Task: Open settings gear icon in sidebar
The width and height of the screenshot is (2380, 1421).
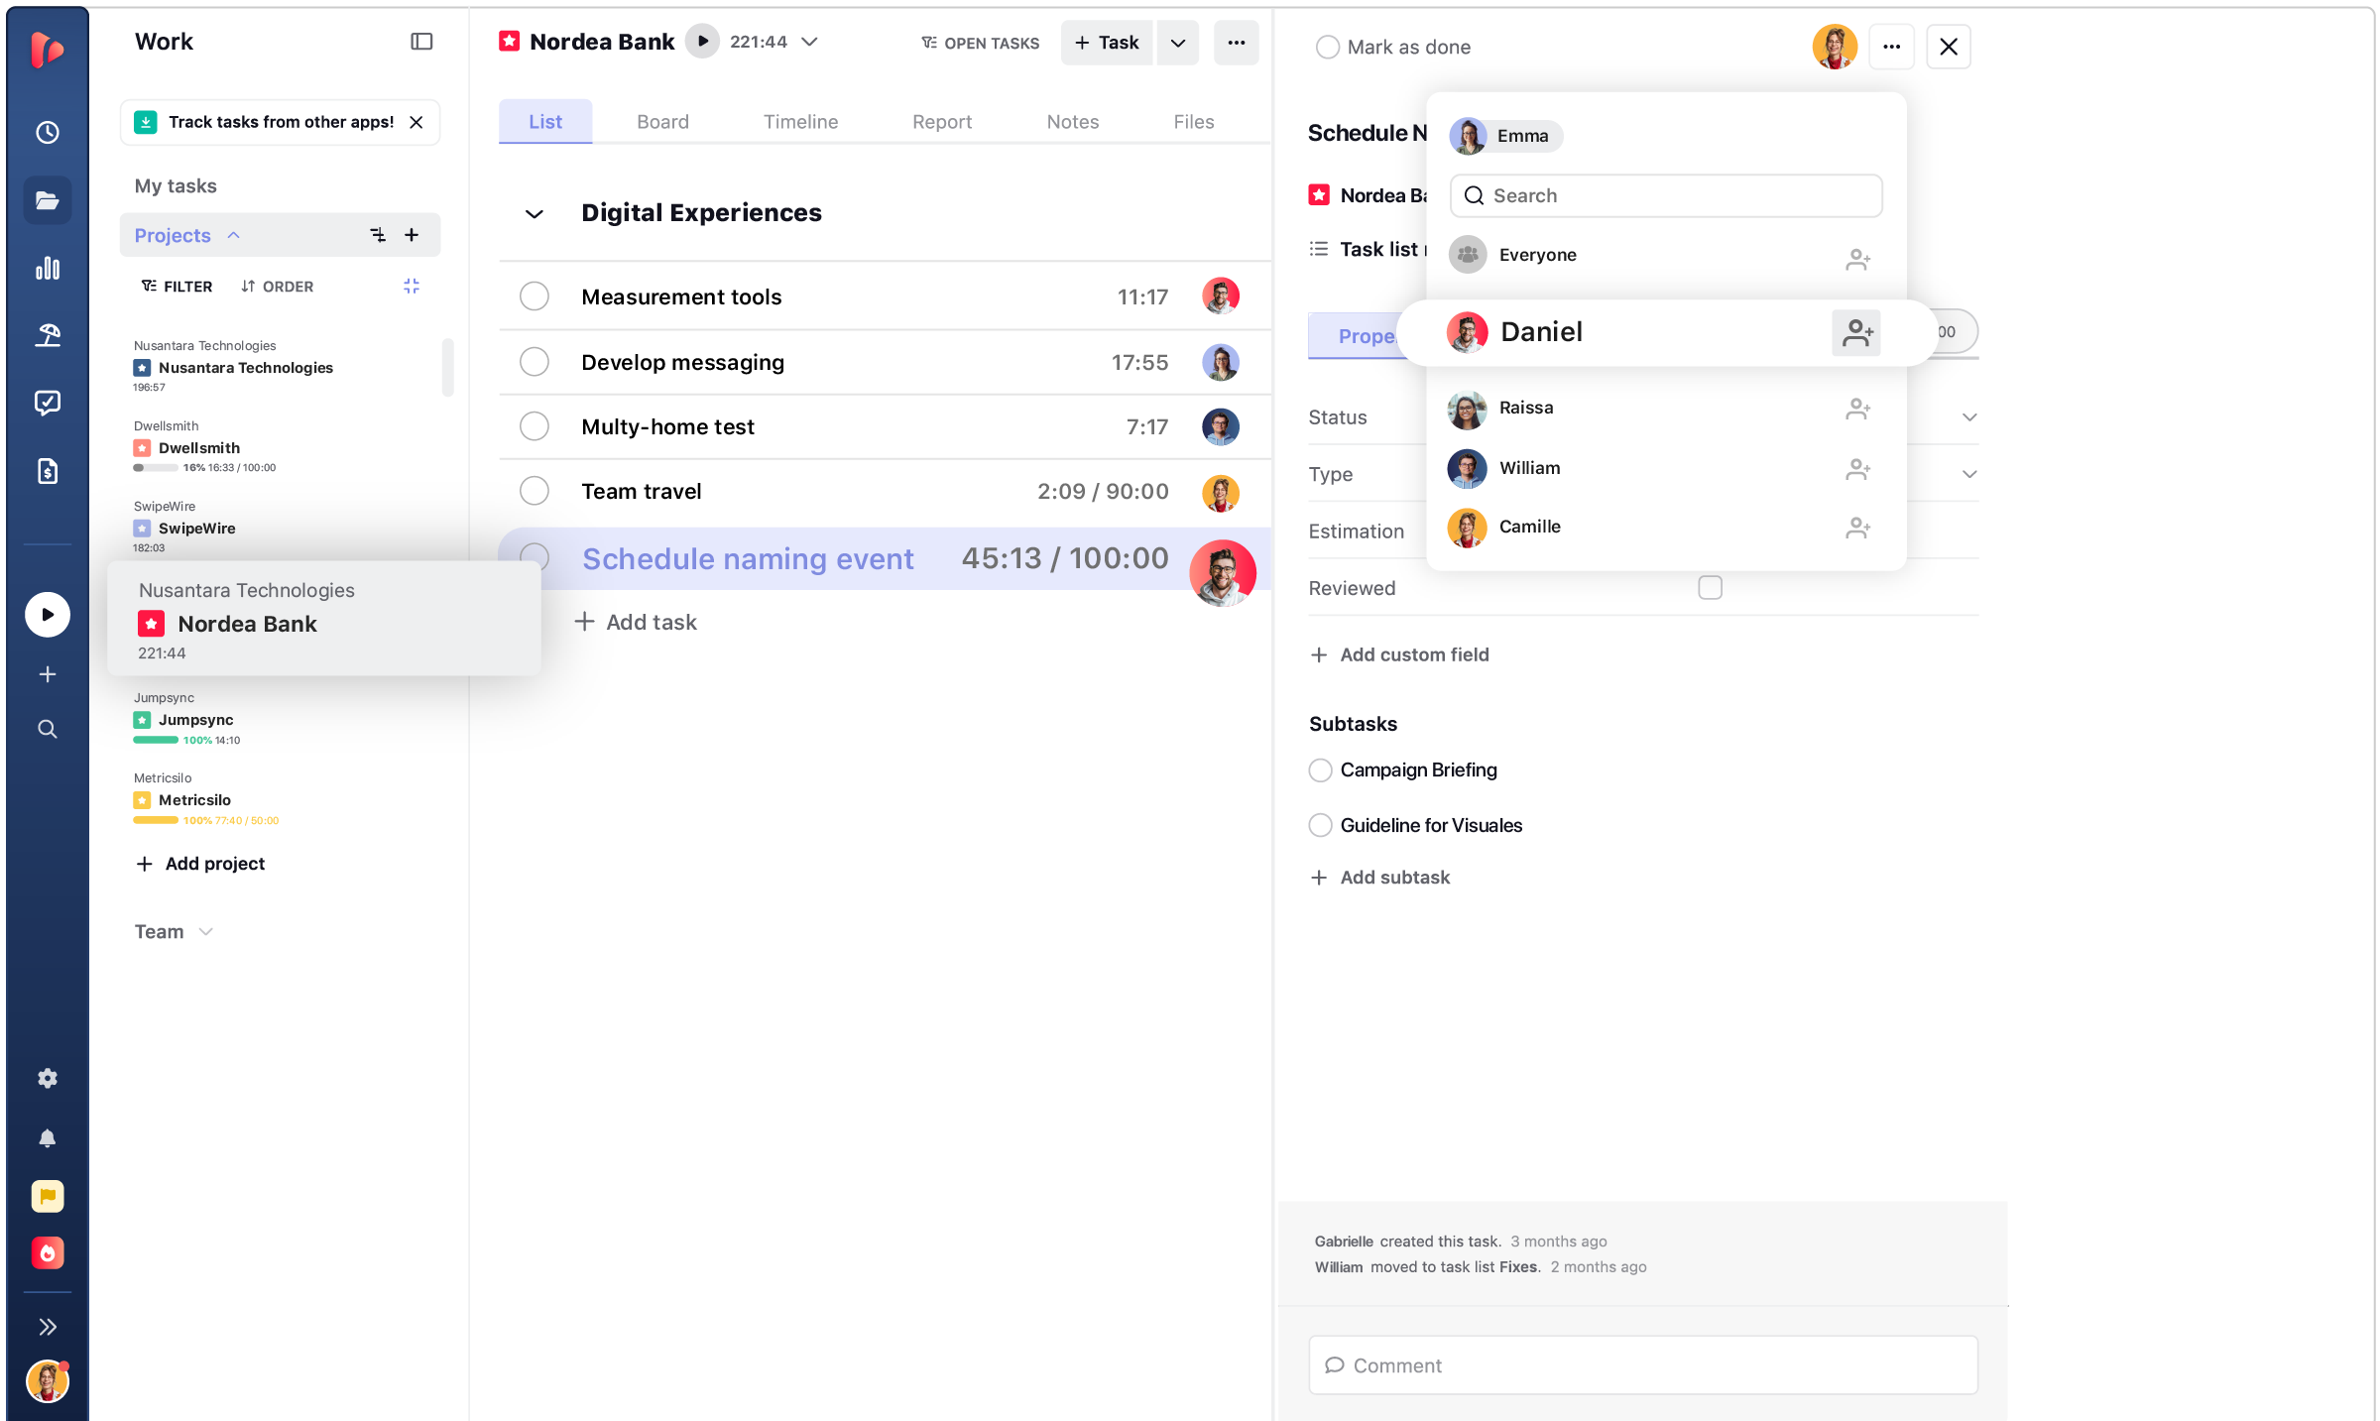Action: coord(48,1079)
